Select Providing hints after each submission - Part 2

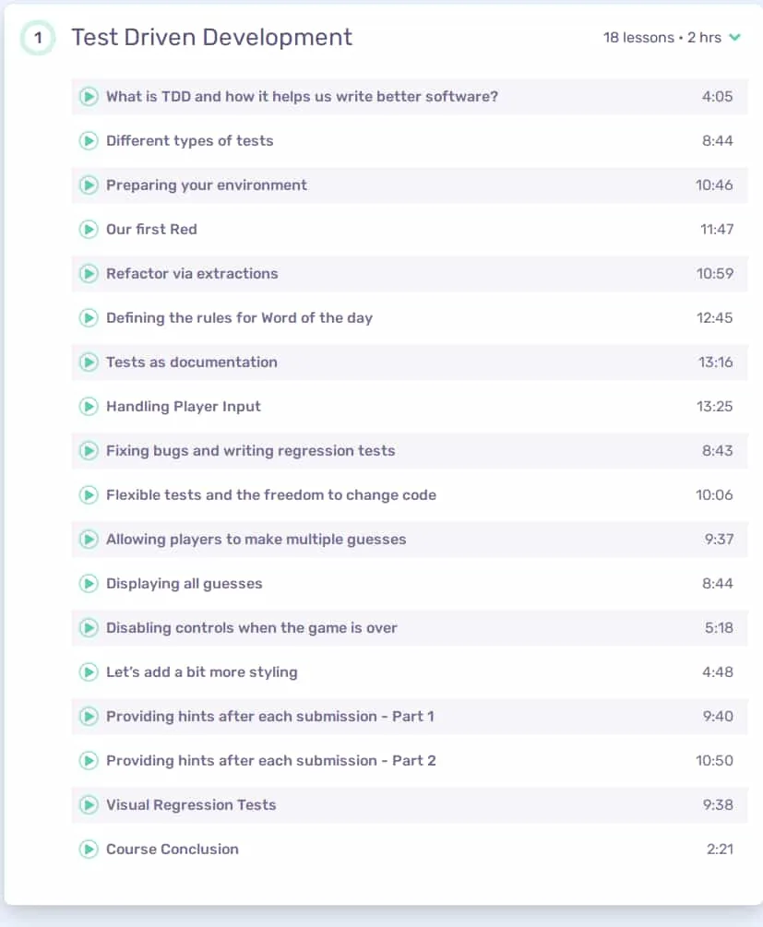[x=410, y=760]
